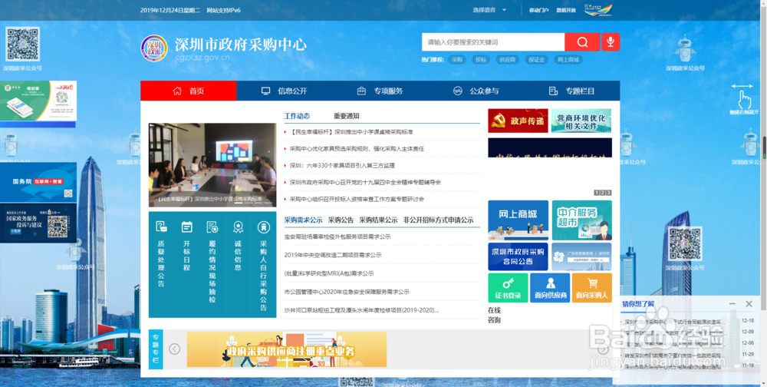767x387 pixels.
Task: Expand 选择语言 dropdown
Action: click(x=489, y=10)
